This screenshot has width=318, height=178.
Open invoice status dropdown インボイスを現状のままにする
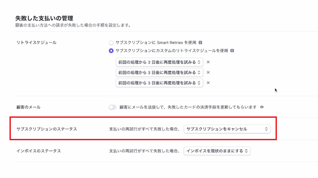click(217, 151)
